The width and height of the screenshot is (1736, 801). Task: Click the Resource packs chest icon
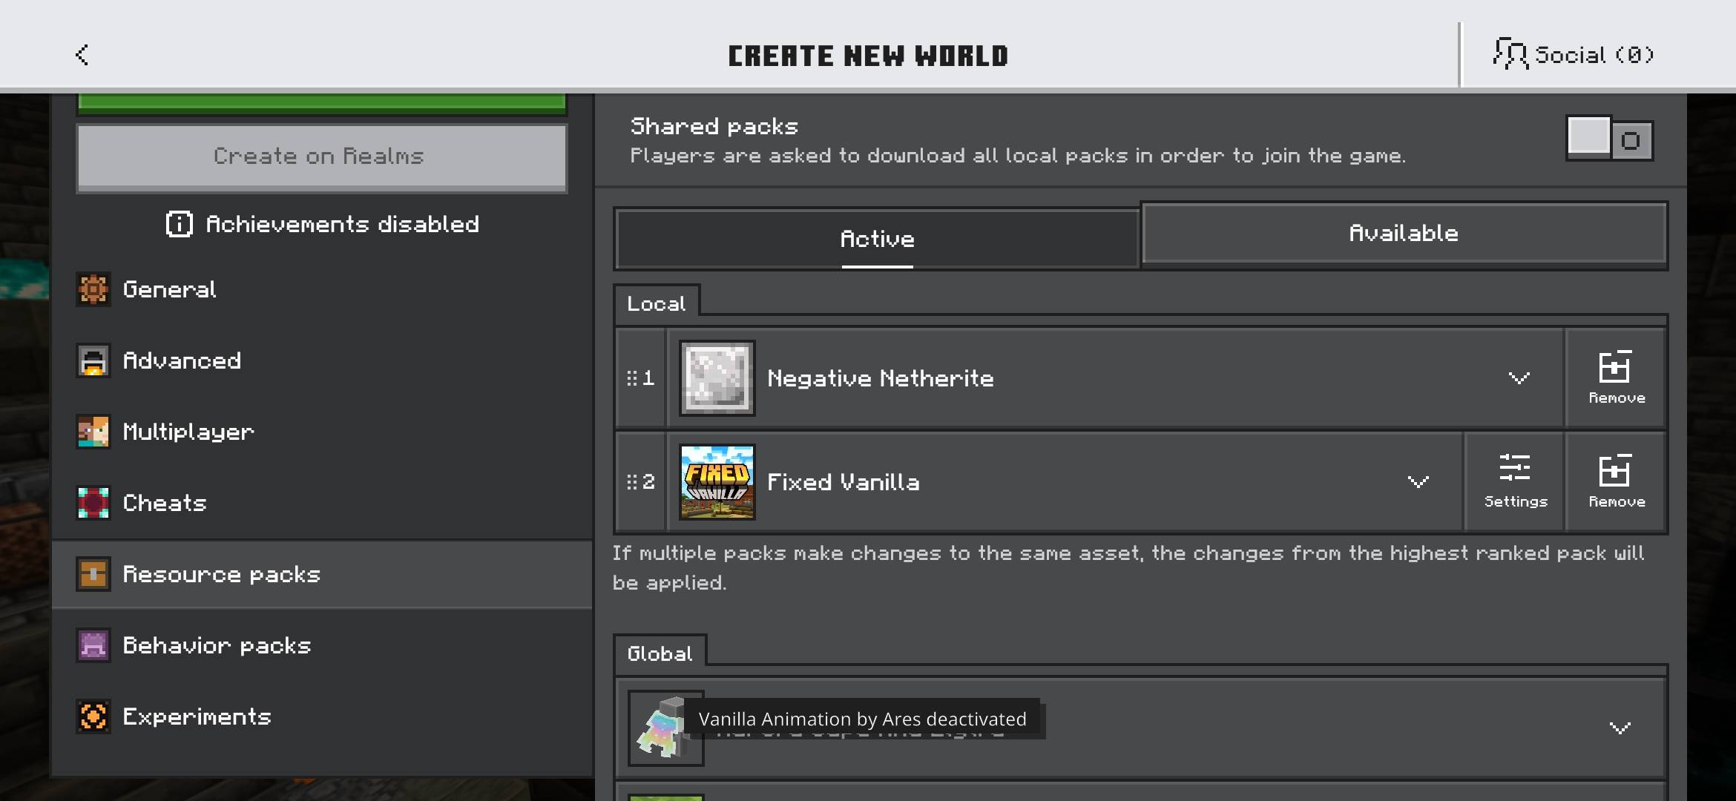pos(93,574)
